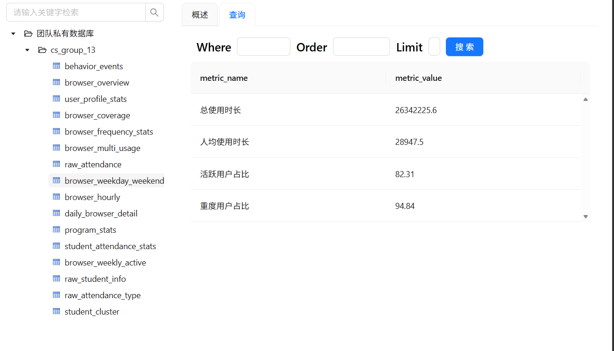Image resolution: width=614 pixels, height=351 pixels.
Task: Click the value 94.84
Action: (x=405, y=206)
